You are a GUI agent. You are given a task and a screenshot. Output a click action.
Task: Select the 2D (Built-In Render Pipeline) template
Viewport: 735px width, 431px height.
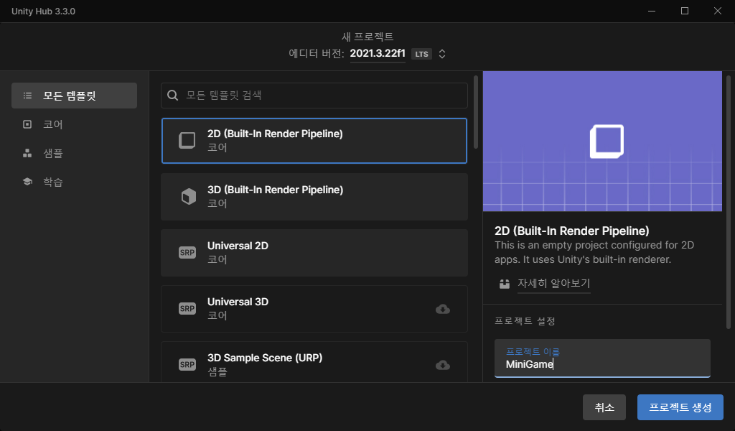click(x=314, y=141)
